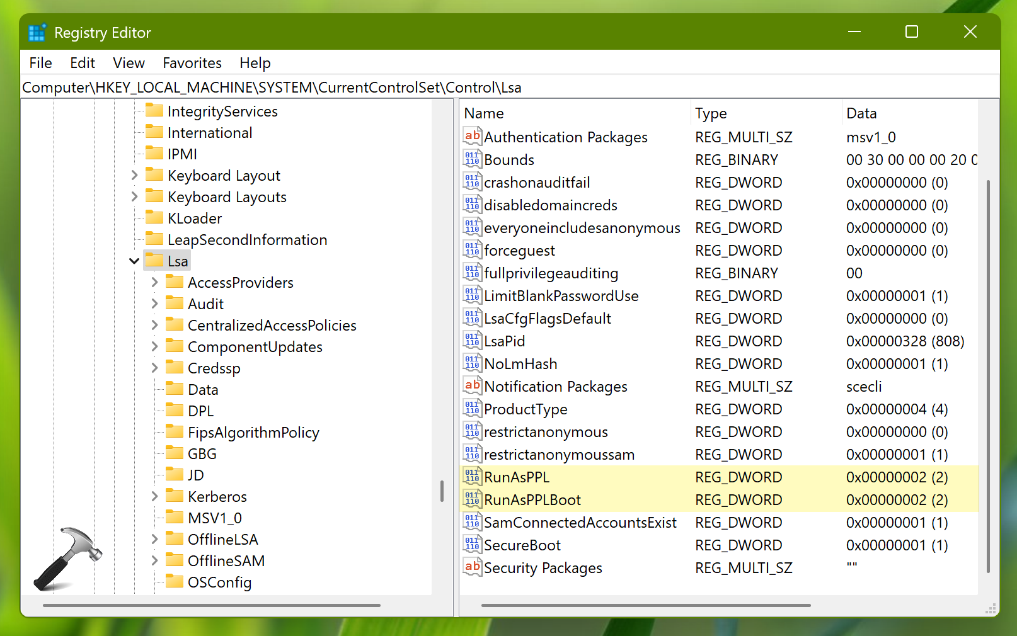1017x636 pixels.
Task: Click the Notification Packages string icon
Action: (x=472, y=386)
